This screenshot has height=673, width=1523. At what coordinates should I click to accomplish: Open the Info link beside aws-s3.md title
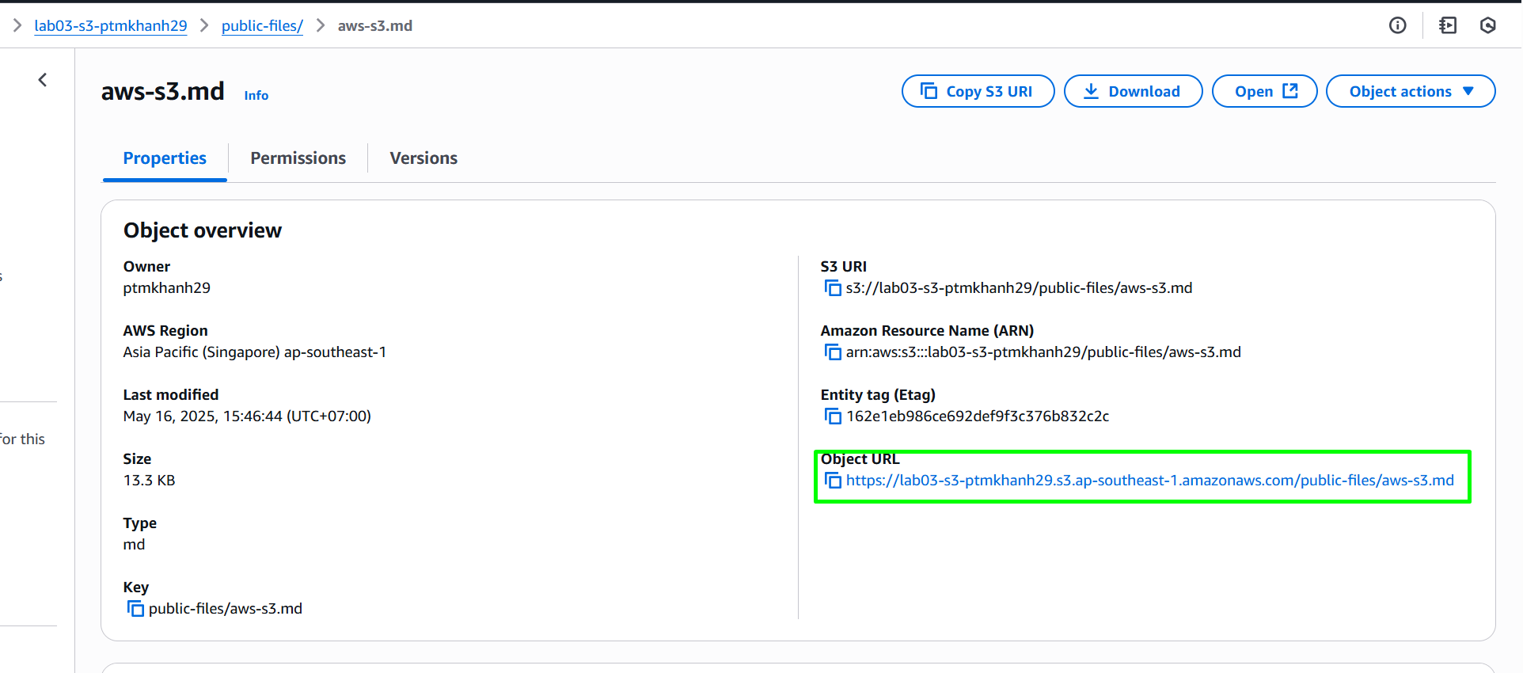(x=256, y=95)
